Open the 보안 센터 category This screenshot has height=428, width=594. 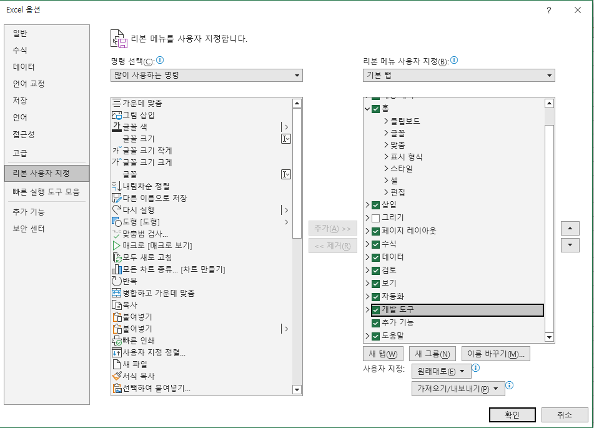[47, 229]
